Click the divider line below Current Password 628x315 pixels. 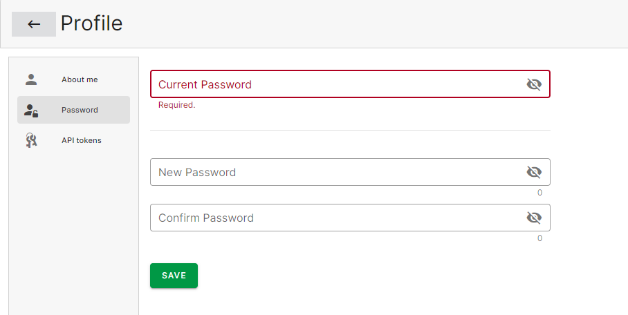coord(350,130)
